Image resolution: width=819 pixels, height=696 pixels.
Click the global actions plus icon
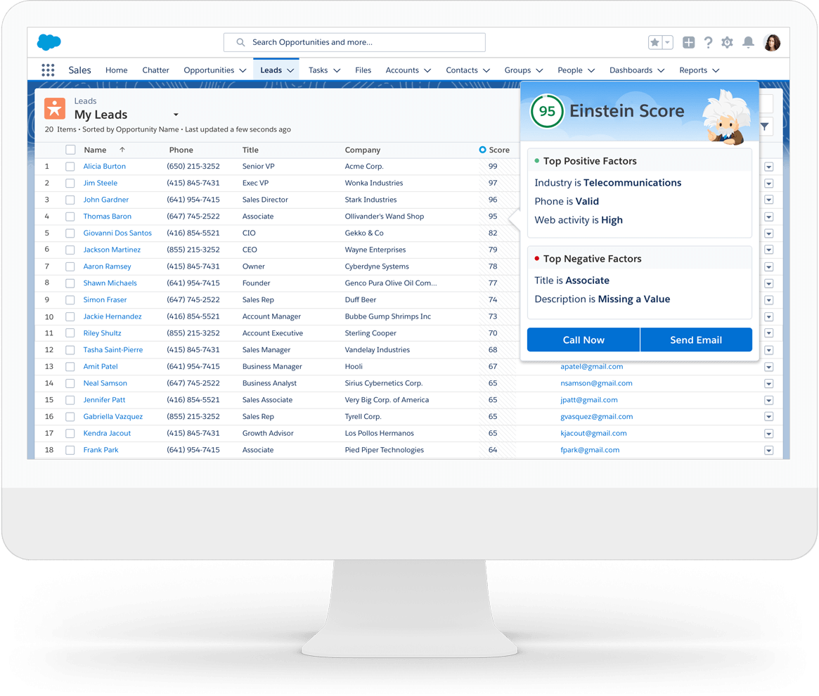click(x=689, y=43)
